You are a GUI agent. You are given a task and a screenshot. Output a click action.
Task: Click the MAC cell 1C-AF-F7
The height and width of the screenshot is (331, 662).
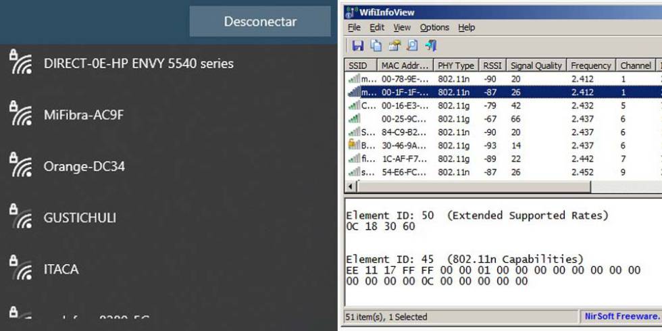[405, 159]
